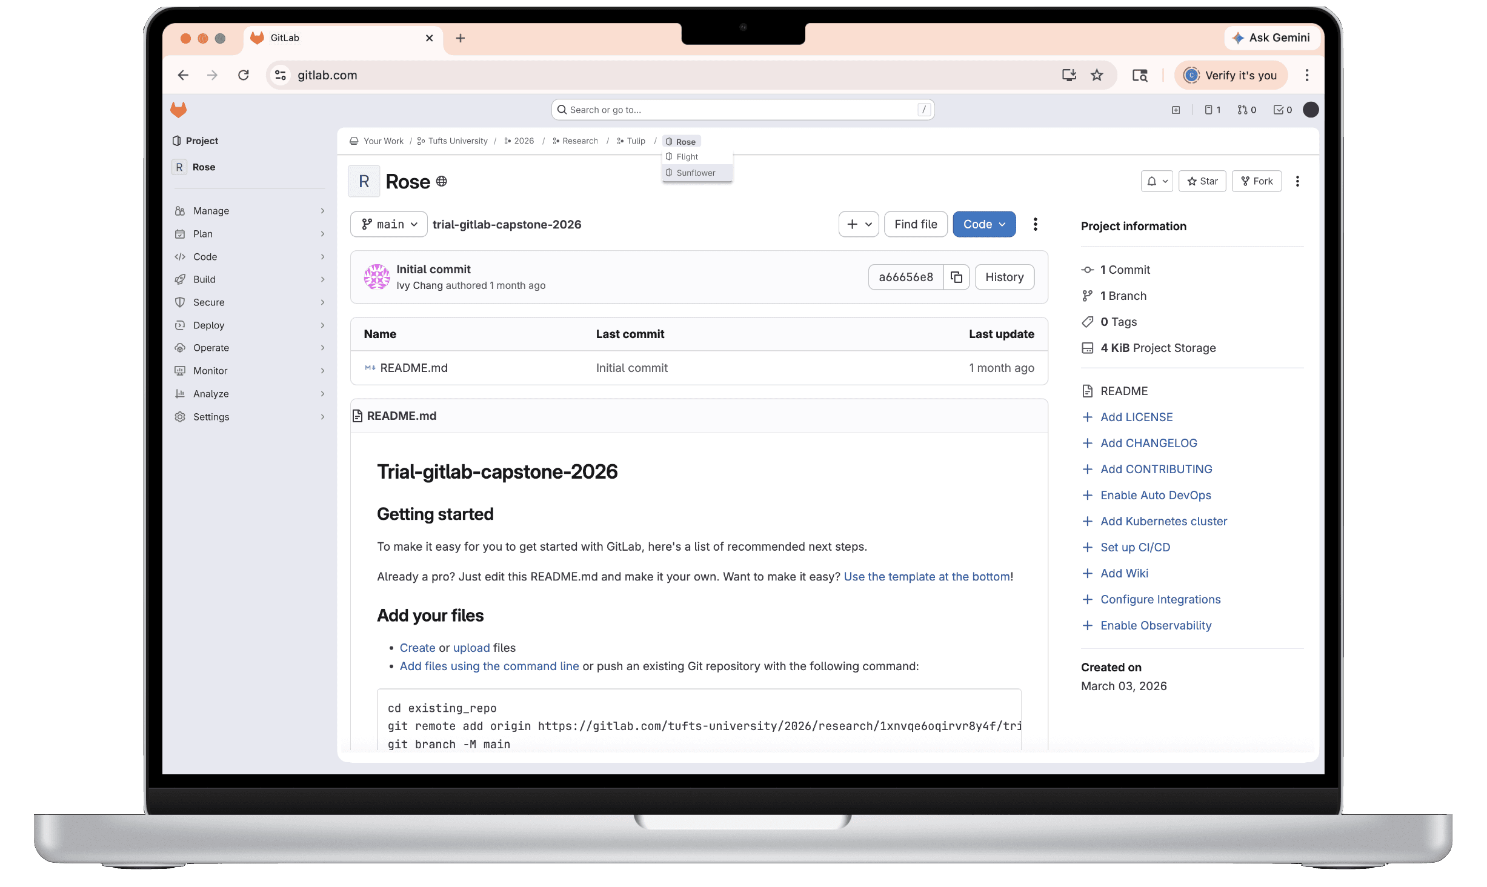Select Sunflower from breadcrumb menu

coord(696,173)
